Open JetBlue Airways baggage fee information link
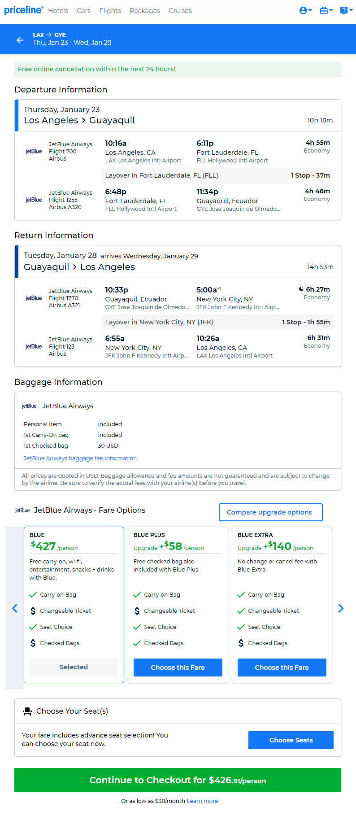This screenshot has width=356, height=816. point(80,458)
